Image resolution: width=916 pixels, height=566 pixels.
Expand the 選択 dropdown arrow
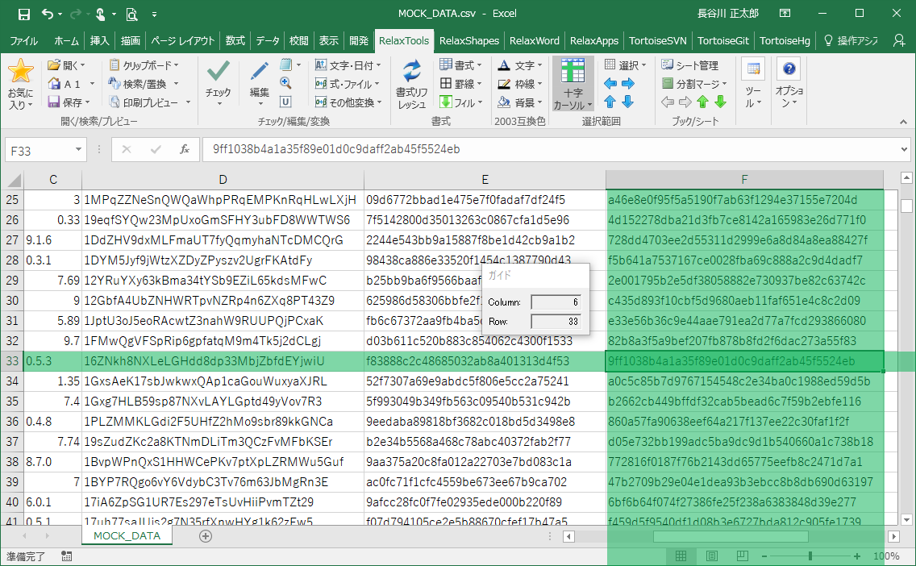coord(643,65)
